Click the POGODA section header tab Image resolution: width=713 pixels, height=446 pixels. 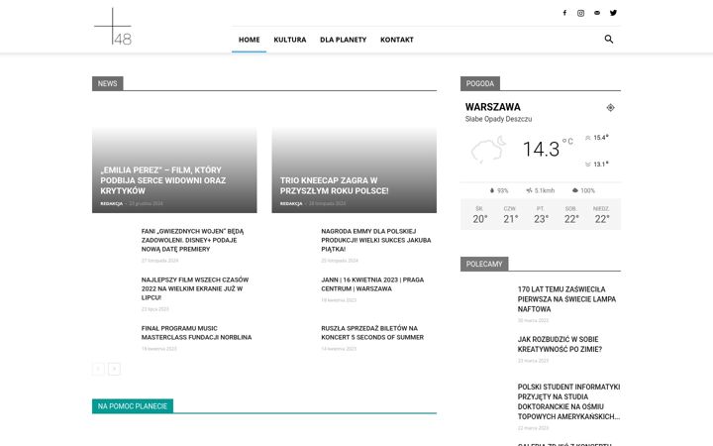[479, 83]
